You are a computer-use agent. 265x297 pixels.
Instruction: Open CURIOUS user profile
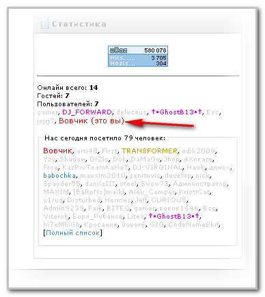point(169,200)
